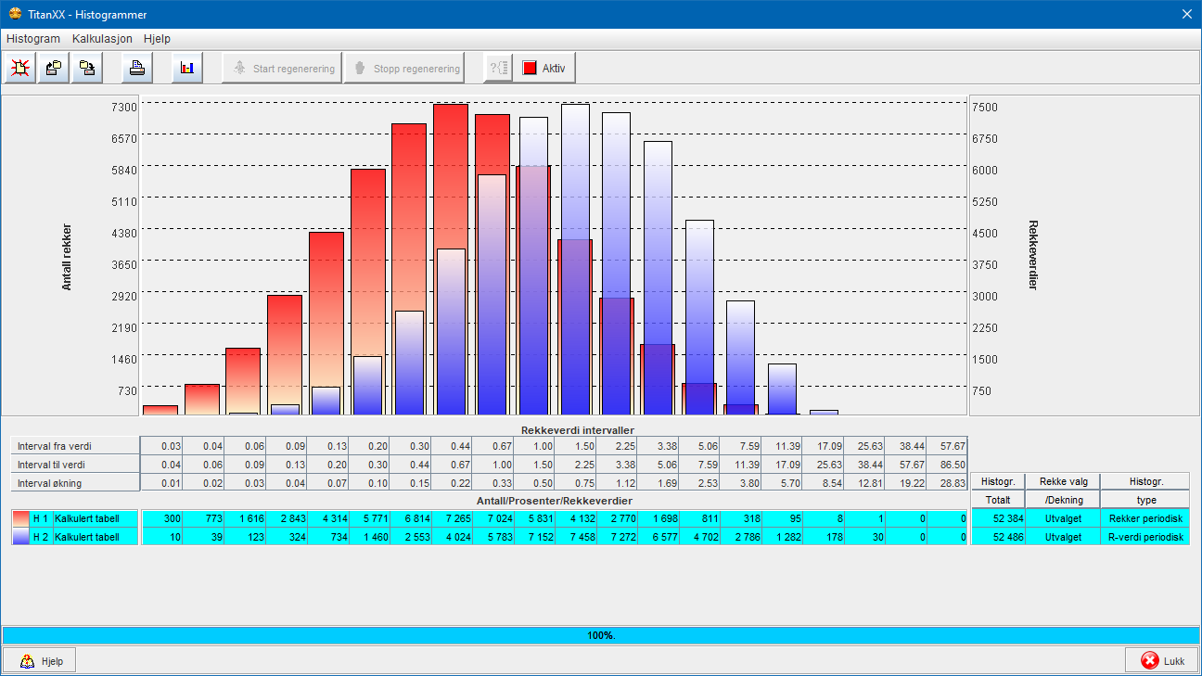Click the H 2 cell with value 4 024

pos(453,537)
